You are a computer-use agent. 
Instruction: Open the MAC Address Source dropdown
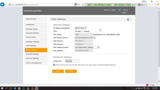[87, 47]
